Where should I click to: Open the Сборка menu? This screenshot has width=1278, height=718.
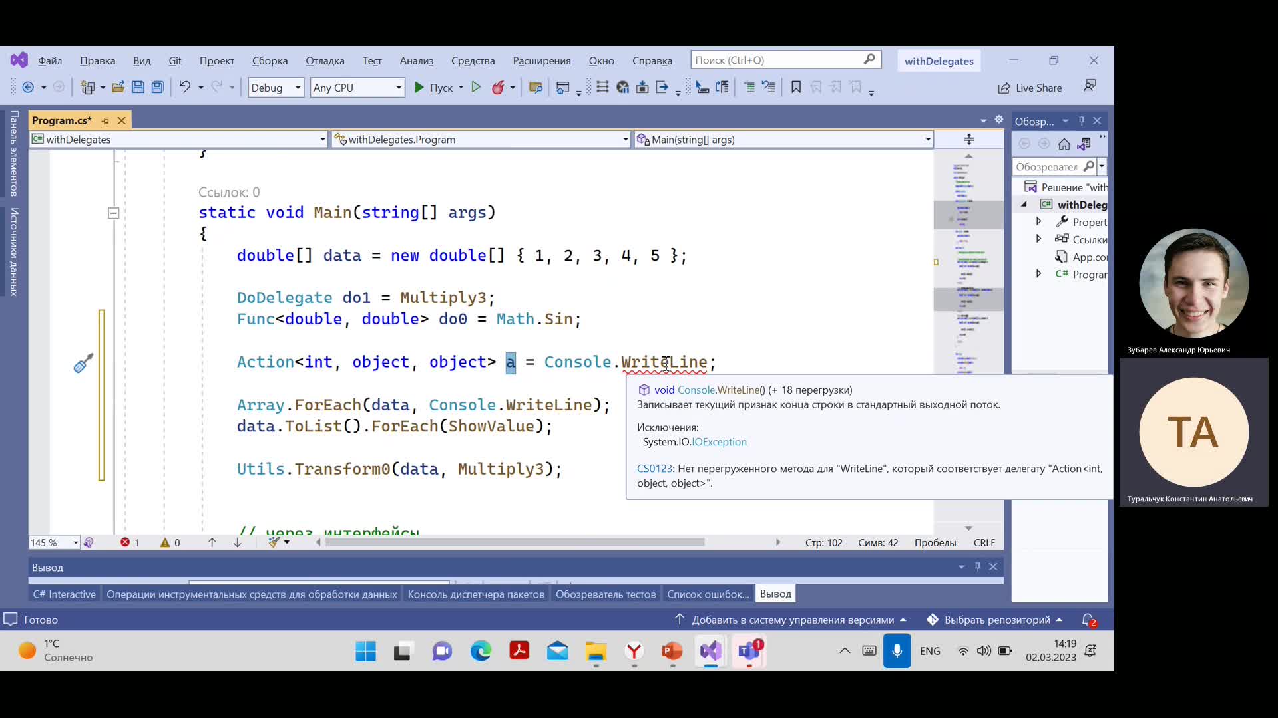[x=270, y=60]
